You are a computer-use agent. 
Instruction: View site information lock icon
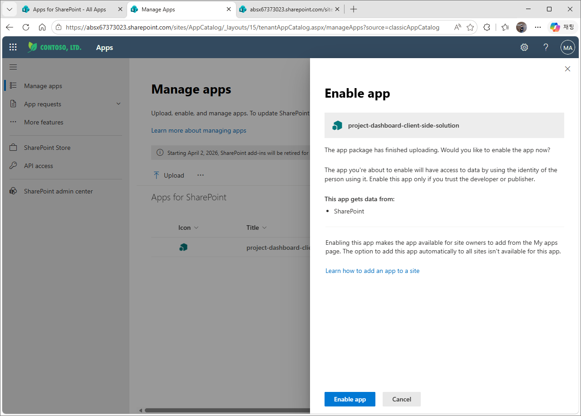[59, 27]
